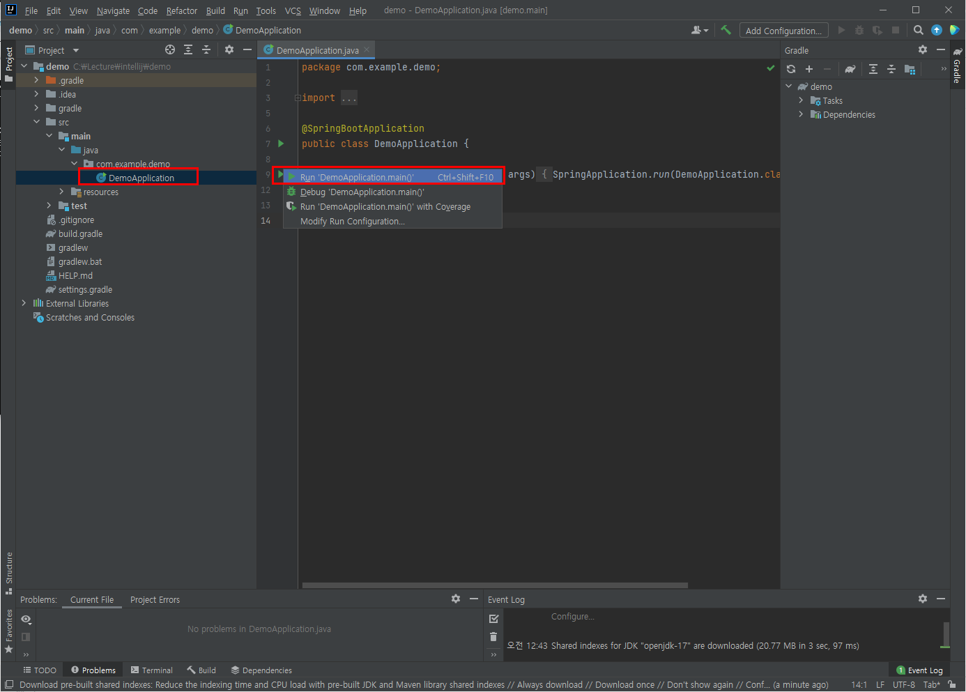Click Expand All icon in Project panel header
Viewport: 966px width, 692px height.
pyautogui.click(x=188, y=49)
